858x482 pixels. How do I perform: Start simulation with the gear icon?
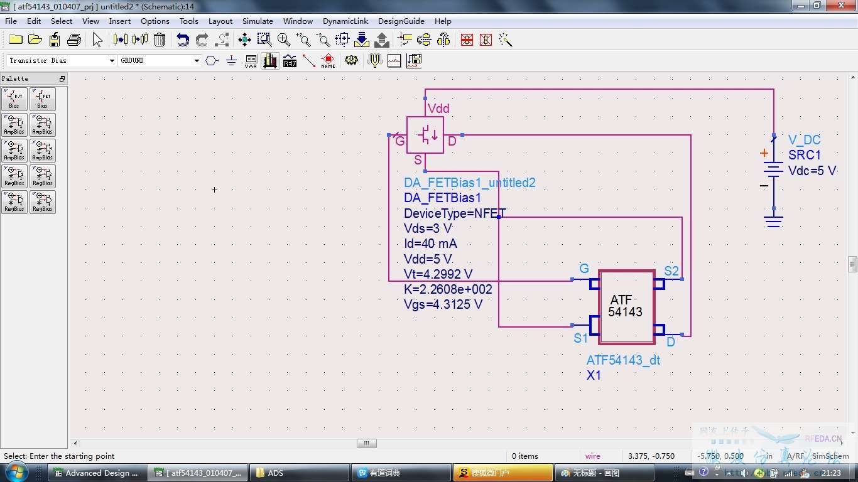351,60
